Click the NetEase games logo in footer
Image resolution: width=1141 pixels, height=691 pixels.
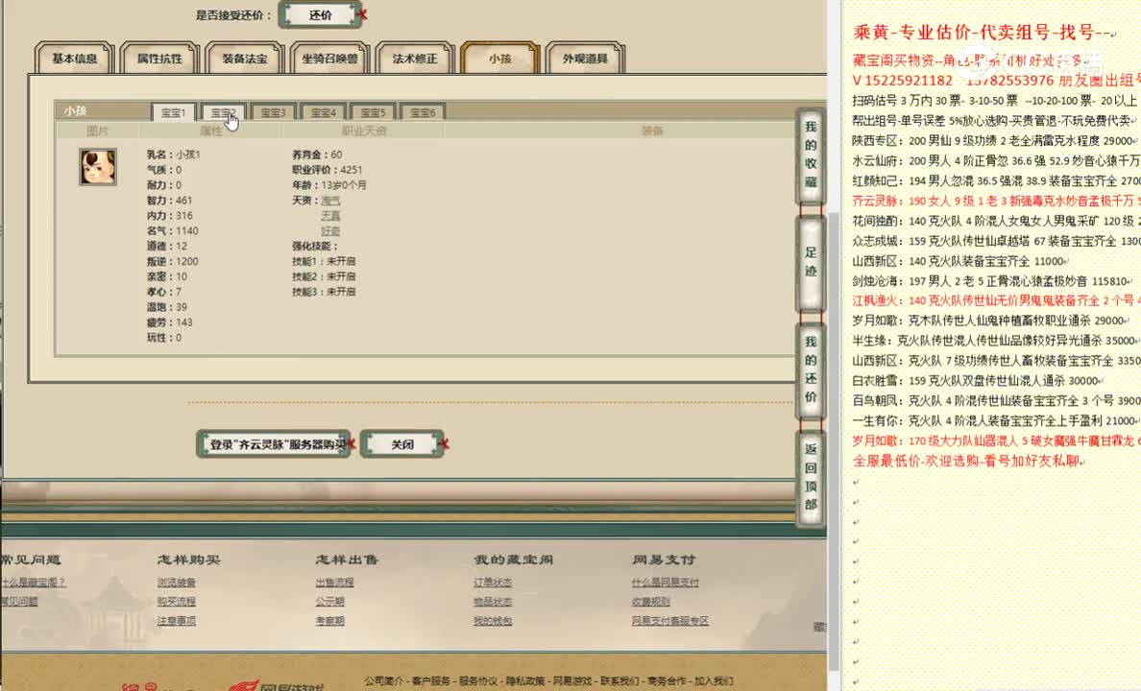coord(277,685)
